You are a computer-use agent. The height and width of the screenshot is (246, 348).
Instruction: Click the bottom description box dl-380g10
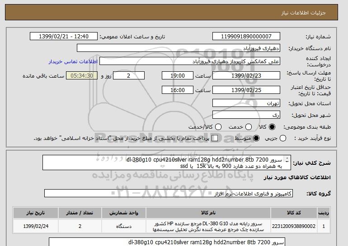(x=167, y=242)
